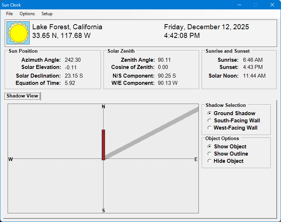
Task: Select South-Facing Wall shadow
Action: click(x=210, y=121)
